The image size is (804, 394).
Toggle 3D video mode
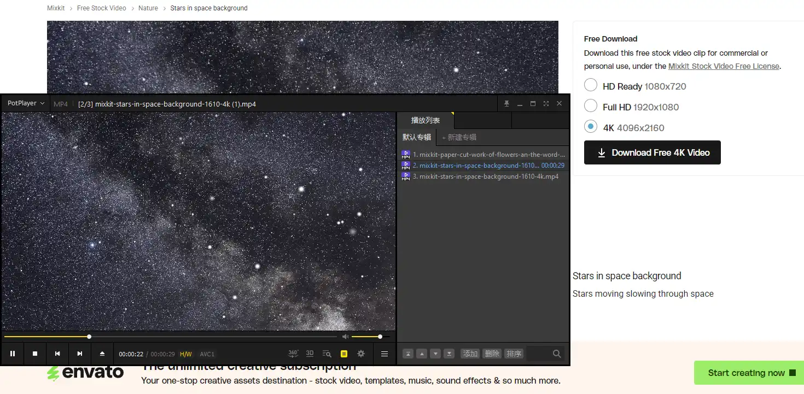310,354
